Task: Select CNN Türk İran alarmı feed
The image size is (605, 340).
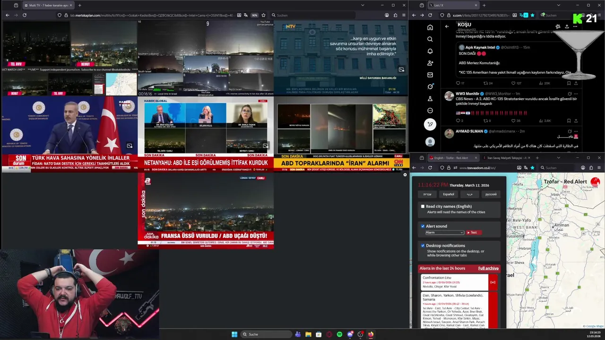Action: [341, 134]
